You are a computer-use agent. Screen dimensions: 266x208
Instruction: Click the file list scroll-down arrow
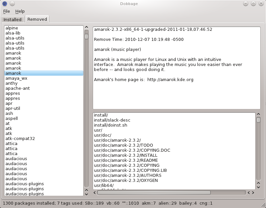pos(258,187)
